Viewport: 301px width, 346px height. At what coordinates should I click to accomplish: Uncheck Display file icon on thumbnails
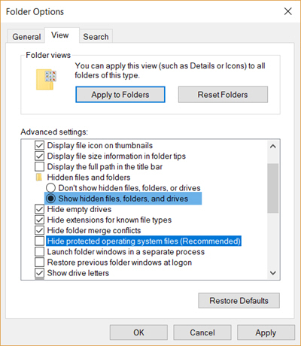pyautogui.click(x=40, y=145)
